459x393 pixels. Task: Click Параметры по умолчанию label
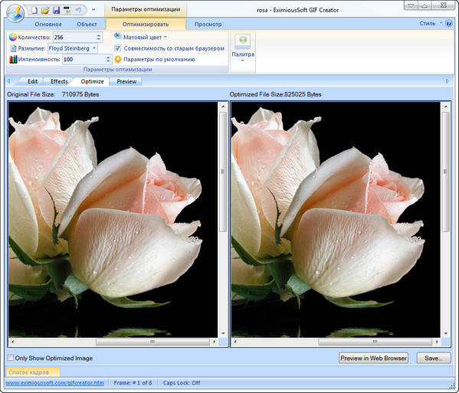[x=159, y=60]
